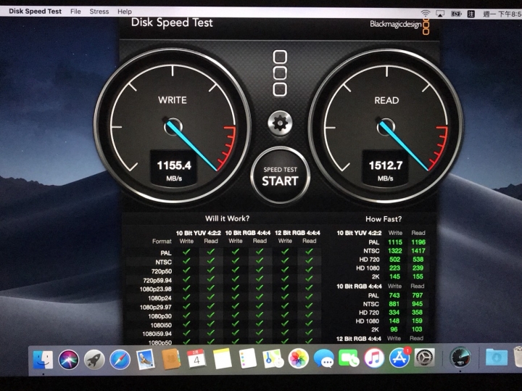Open App Store with badge in Dock
Screen dimensions: 522x391
[399, 358]
